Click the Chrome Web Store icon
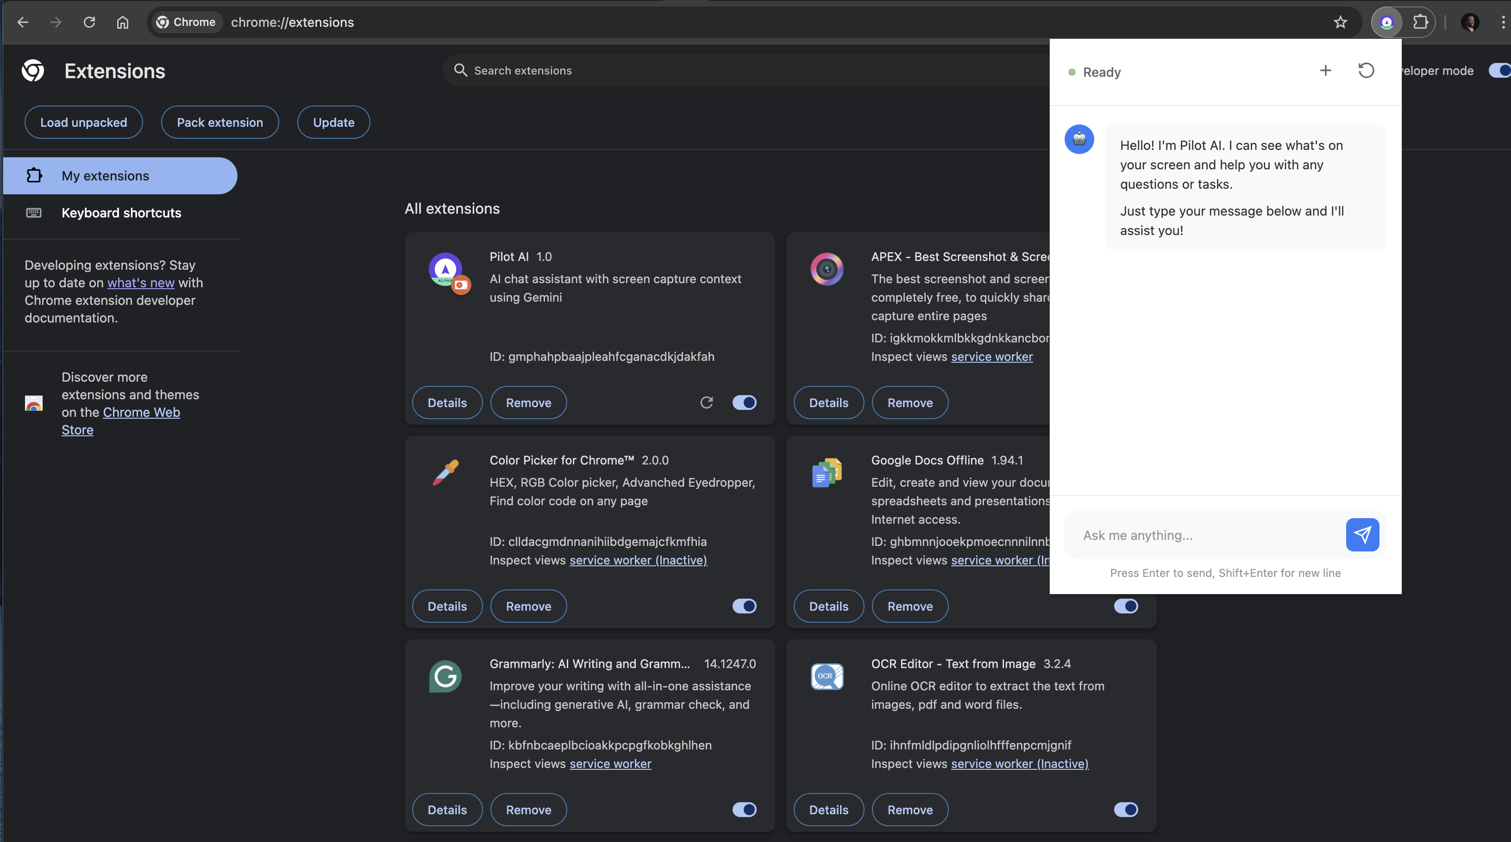The width and height of the screenshot is (1511, 842). pyautogui.click(x=34, y=403)
